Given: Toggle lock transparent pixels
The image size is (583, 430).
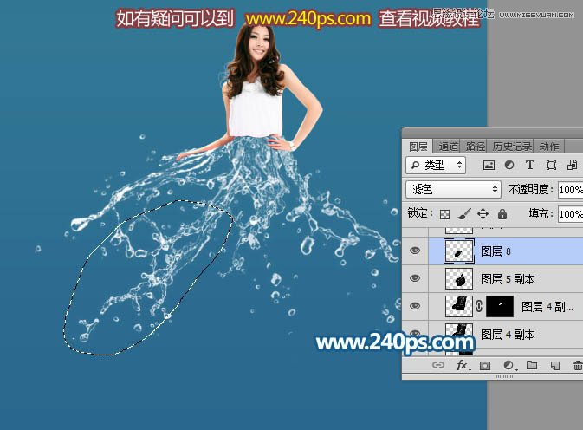Looking at the screenshot, I should click(x=445, y=213).
